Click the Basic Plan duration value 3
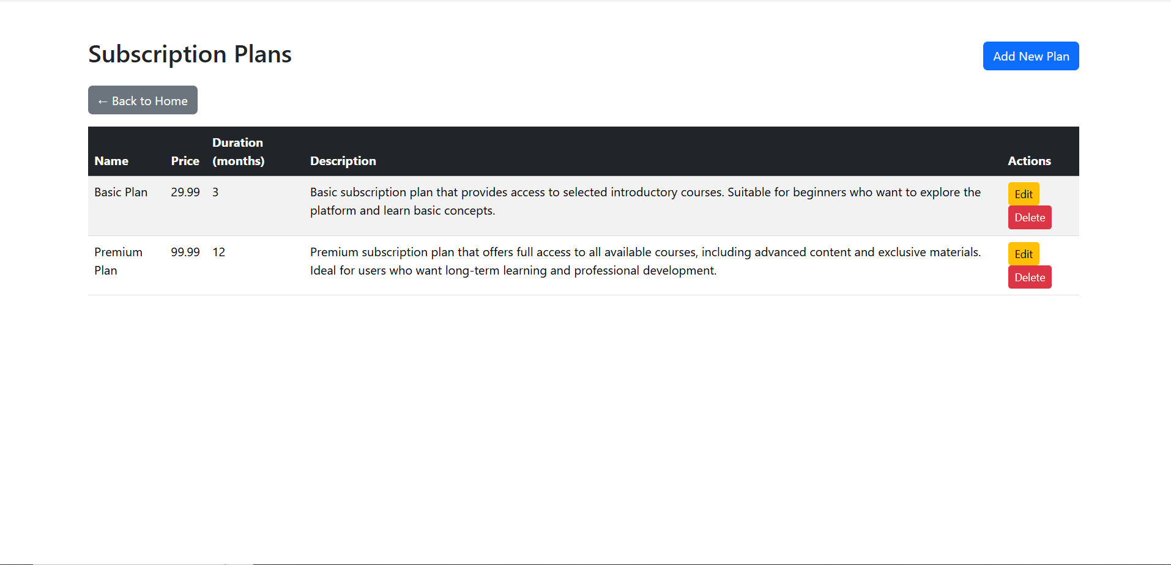Viewport: 1171px width, 565px height. tap(215, 192)
